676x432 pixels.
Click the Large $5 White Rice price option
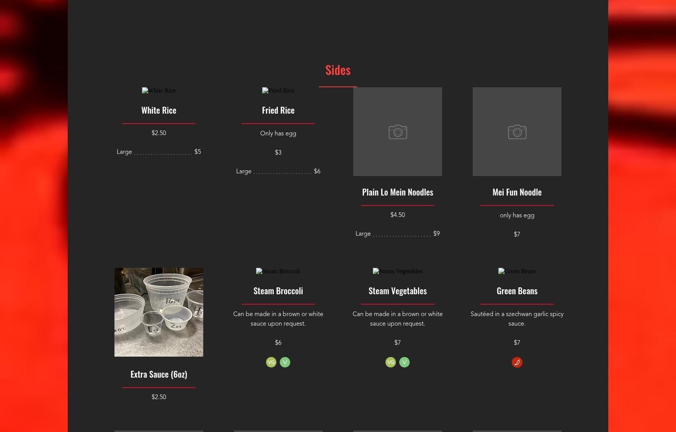click(158, 152)
